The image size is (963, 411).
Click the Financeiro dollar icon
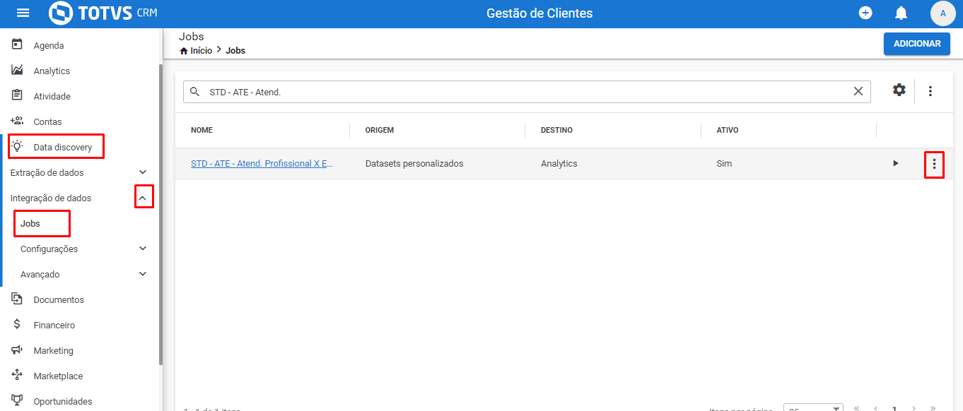18,324
